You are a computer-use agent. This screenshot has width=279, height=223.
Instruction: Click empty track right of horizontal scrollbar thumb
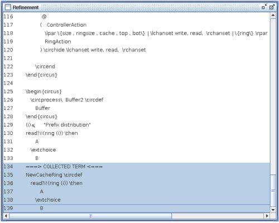pos(218,216)
